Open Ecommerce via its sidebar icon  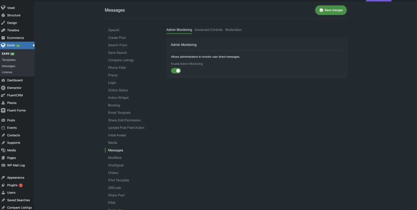[3, 38]
